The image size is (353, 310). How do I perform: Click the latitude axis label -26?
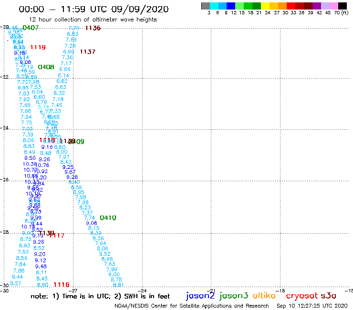pyautogui.click(x=4, y=179)
